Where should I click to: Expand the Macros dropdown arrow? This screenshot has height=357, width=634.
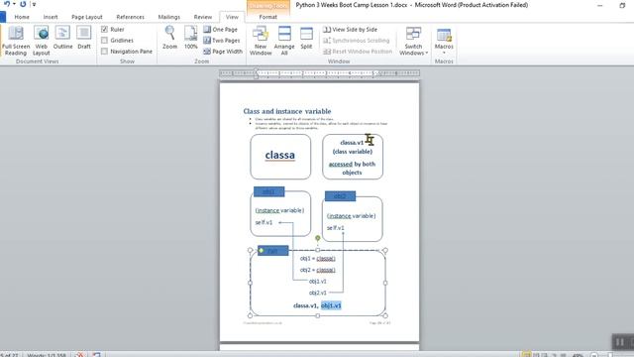(x=444, y=53)
